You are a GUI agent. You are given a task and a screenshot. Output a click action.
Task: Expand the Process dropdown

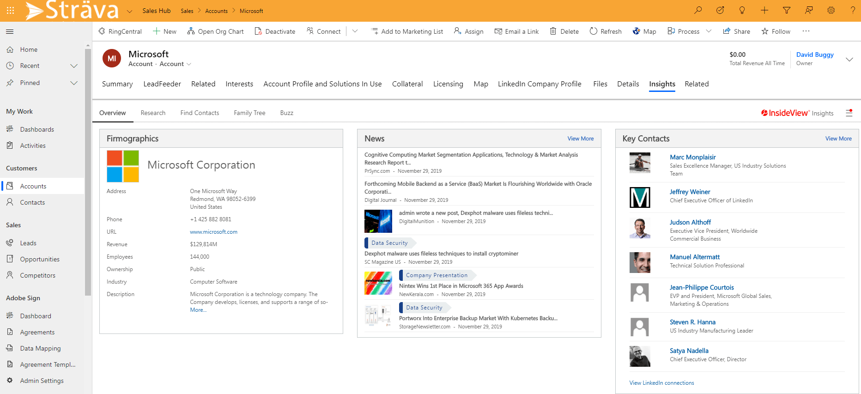click(x=709, y=31)
